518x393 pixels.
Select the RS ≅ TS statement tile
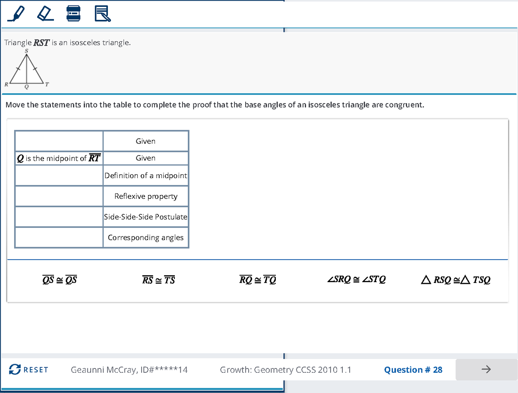pos(158,280)
